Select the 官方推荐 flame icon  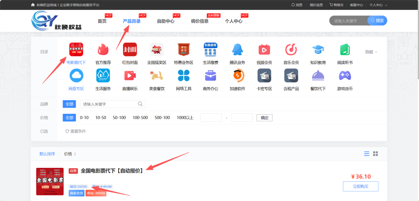click(x=103, y=50)
